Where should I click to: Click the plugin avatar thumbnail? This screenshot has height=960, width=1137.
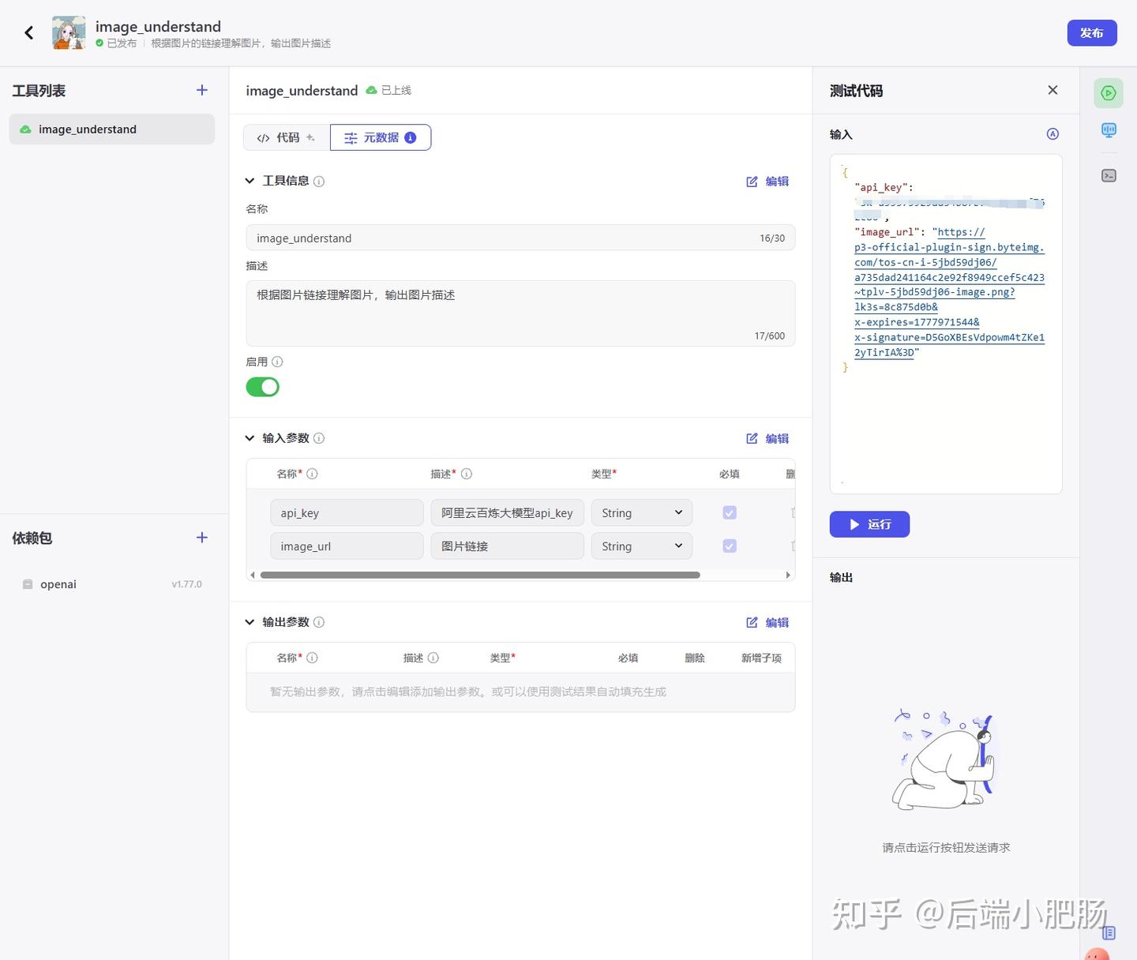click(x=69, y=33)
